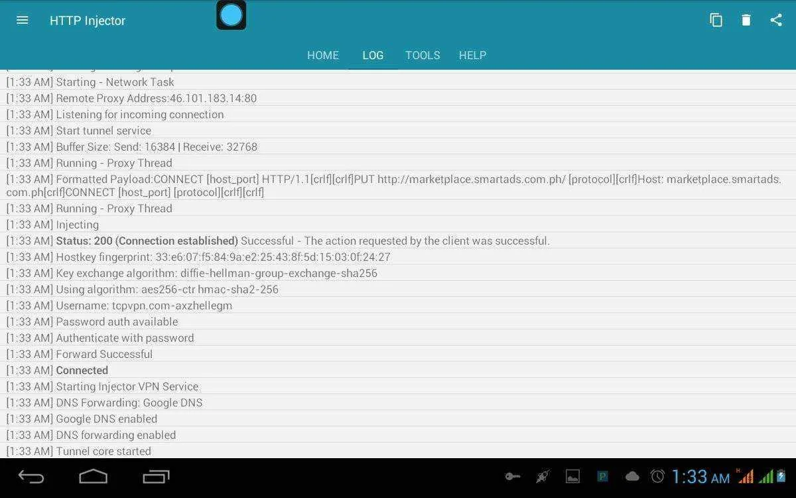Select the 'Formatted Payload:CONNECT' log line
The image size is (796, 498).
click(x=398, y=185)
